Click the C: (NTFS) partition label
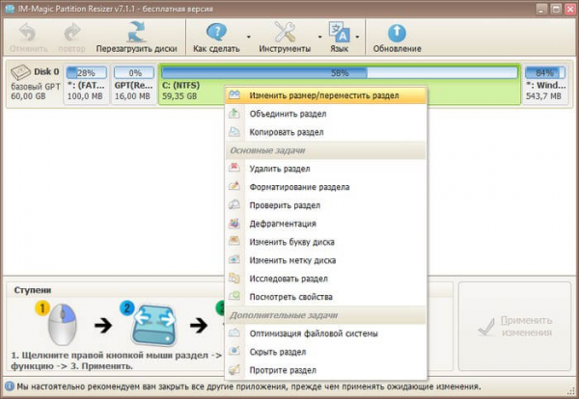The height and width of the screenshot is (399, 579). 181,86
